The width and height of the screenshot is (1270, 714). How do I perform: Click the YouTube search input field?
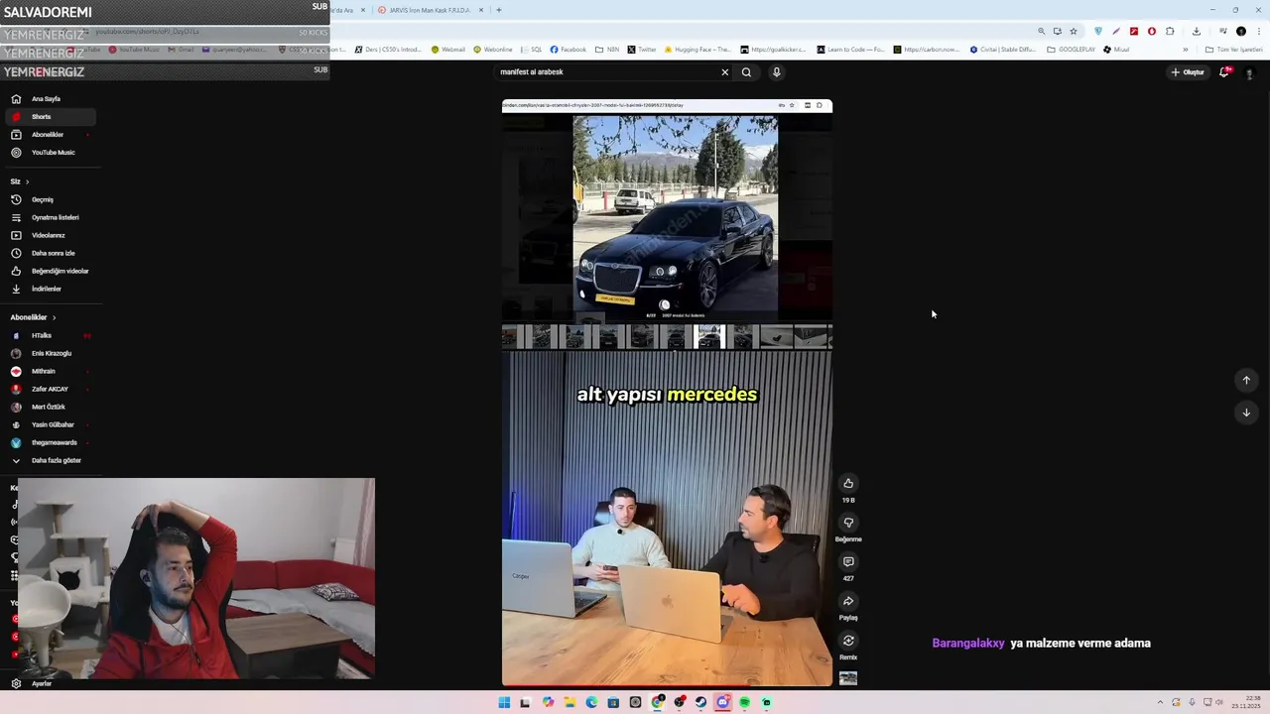point(605,71)
